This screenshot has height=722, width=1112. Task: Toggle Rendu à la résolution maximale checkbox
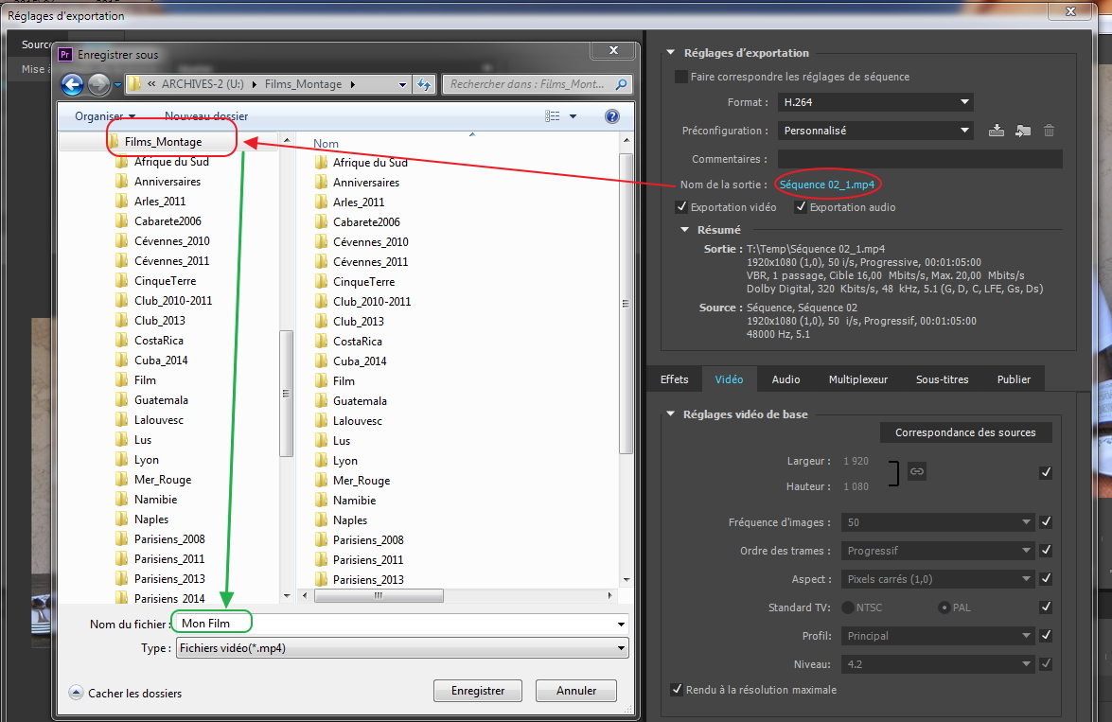tap(677, 690)
